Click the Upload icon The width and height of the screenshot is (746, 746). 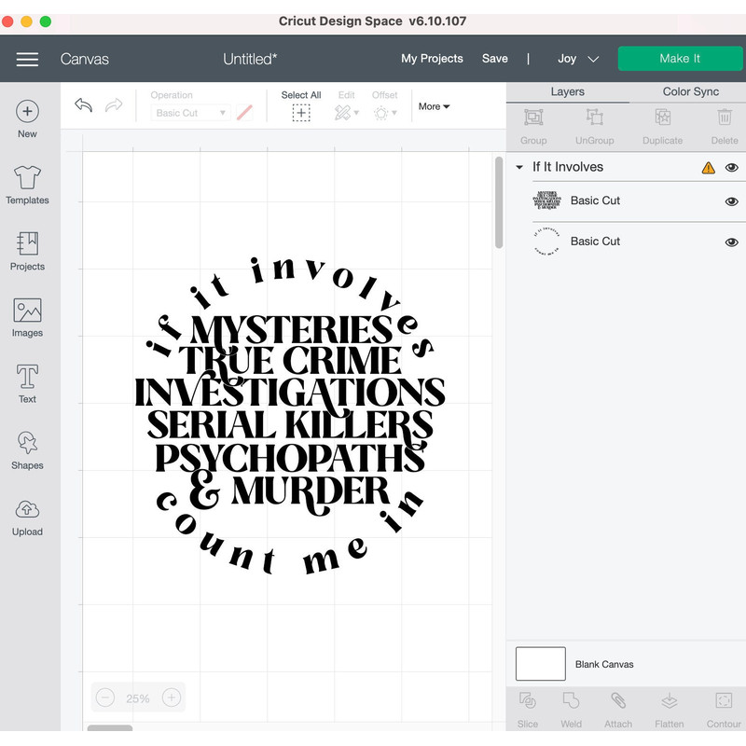point(27,515)
